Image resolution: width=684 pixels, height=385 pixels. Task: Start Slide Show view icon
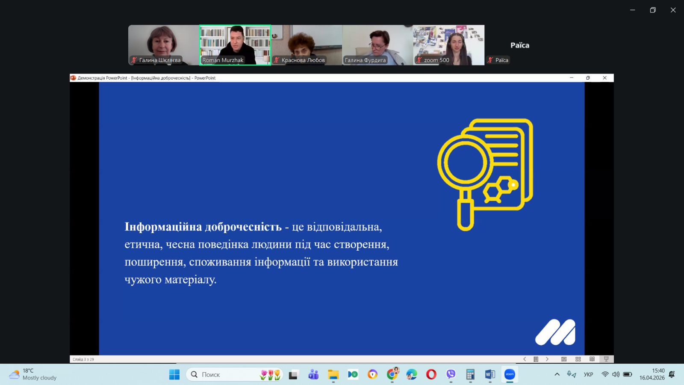click(606, 359)
